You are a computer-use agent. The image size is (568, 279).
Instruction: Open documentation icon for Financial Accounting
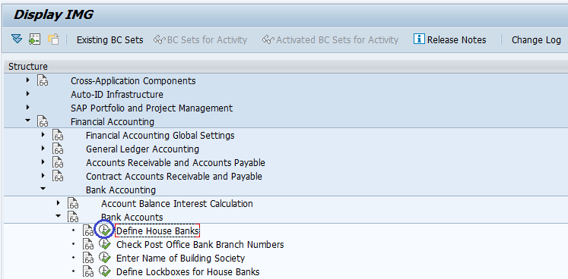coord(43,122)
